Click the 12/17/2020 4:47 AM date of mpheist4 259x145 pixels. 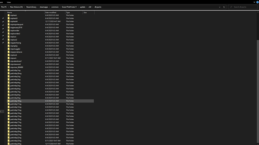pos(53,21)
